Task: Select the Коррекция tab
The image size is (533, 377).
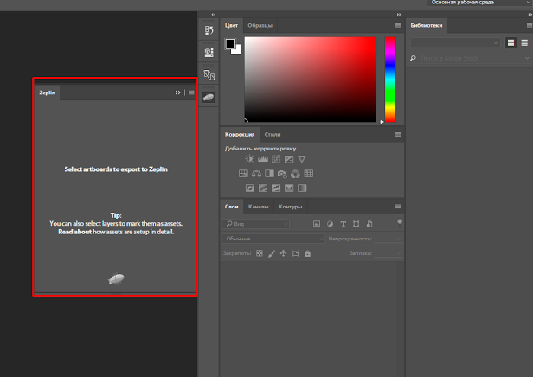Action: coord(240,135)
